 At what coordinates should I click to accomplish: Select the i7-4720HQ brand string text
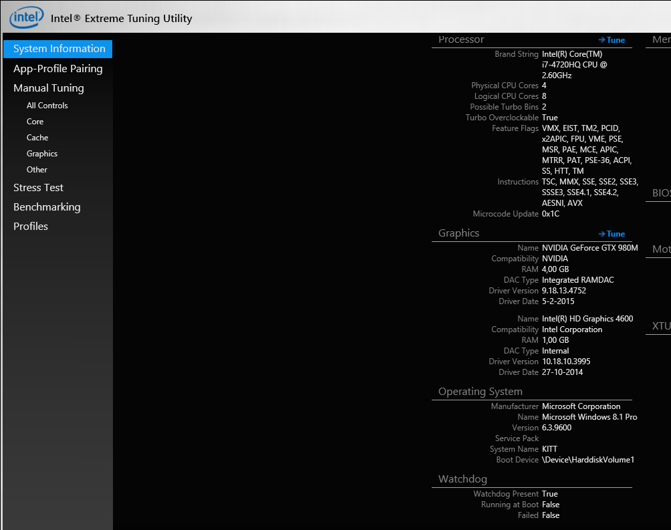574,65
